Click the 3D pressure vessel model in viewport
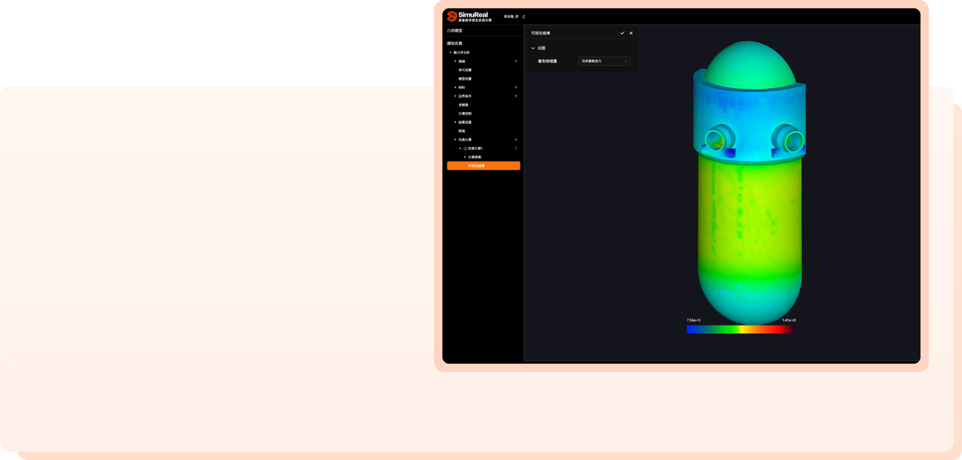The width and height of the screenshot is (962, 460). 750,183
